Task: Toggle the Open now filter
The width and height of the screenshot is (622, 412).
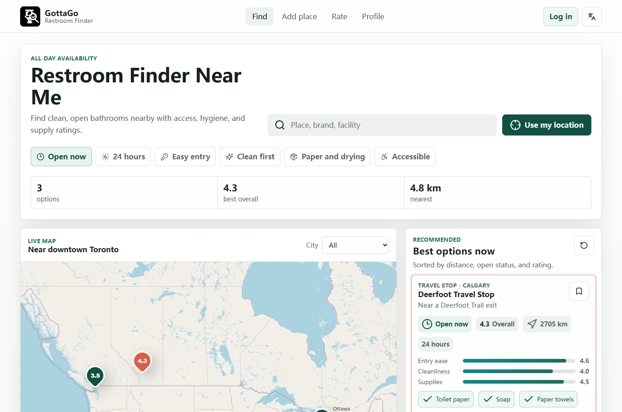Action: pos(61,157)
